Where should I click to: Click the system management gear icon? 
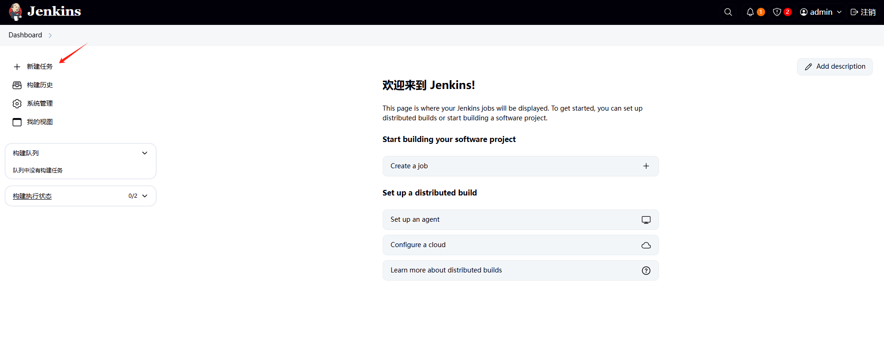(17, 104)
